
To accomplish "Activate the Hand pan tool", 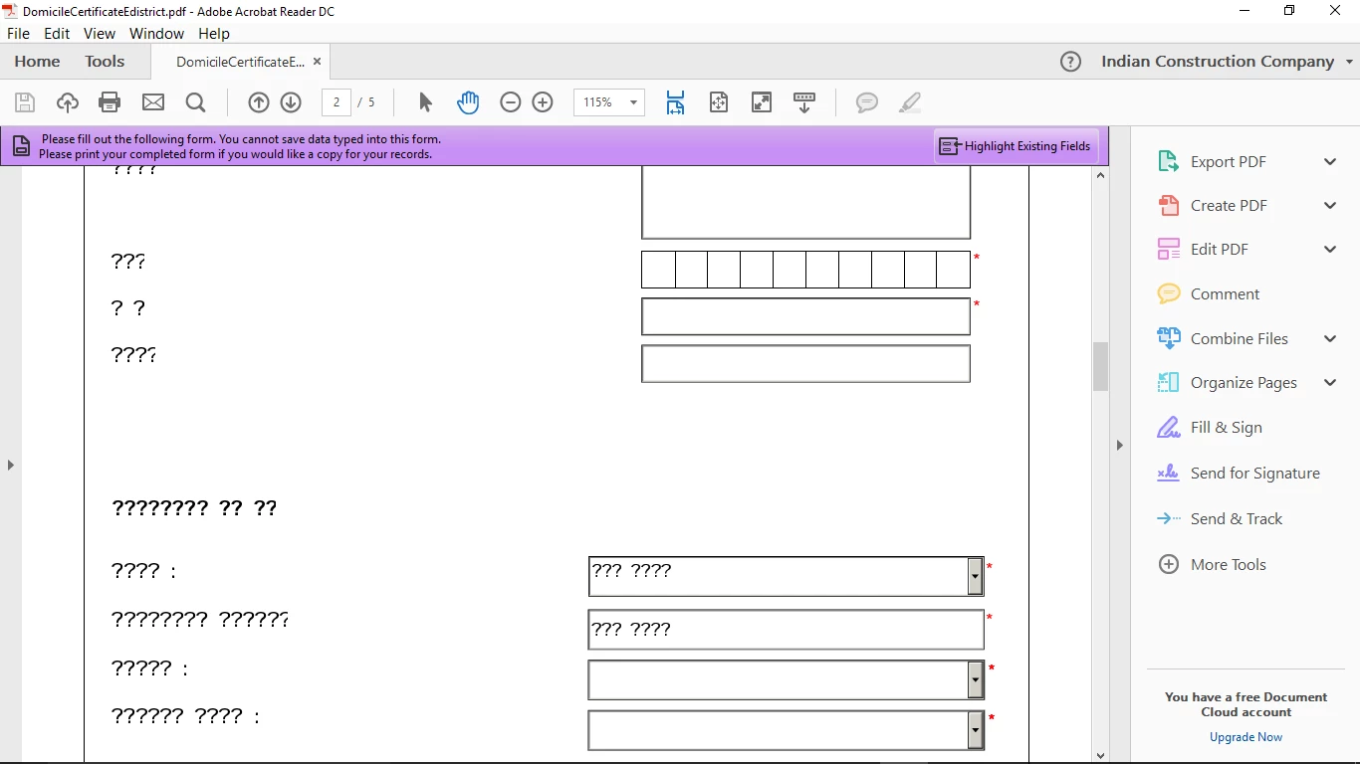I will [x=468, y=102].
